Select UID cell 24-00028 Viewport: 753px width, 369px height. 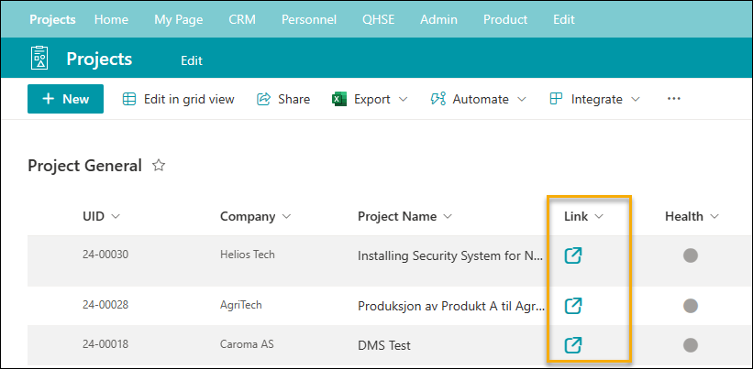point(105,304)
